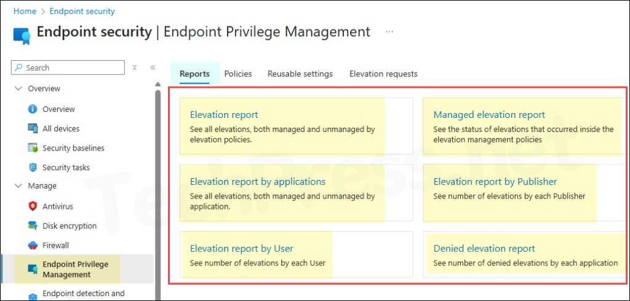Open the Denied elevation report link
630x301 pixels.
click(x=484, y=248)
